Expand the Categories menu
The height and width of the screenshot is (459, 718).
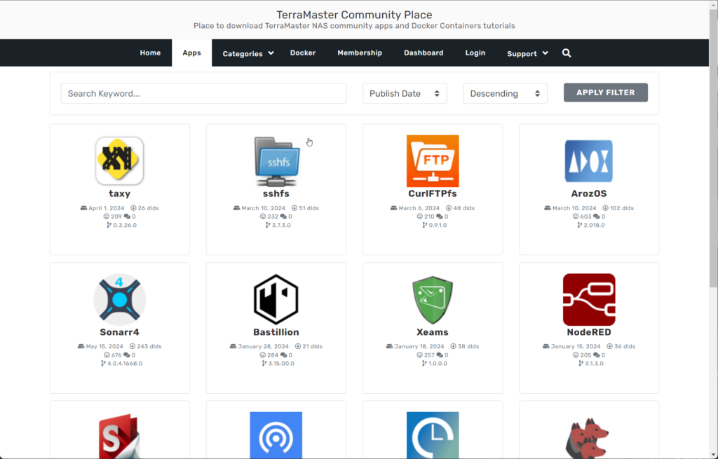click(x=248, y=53)
